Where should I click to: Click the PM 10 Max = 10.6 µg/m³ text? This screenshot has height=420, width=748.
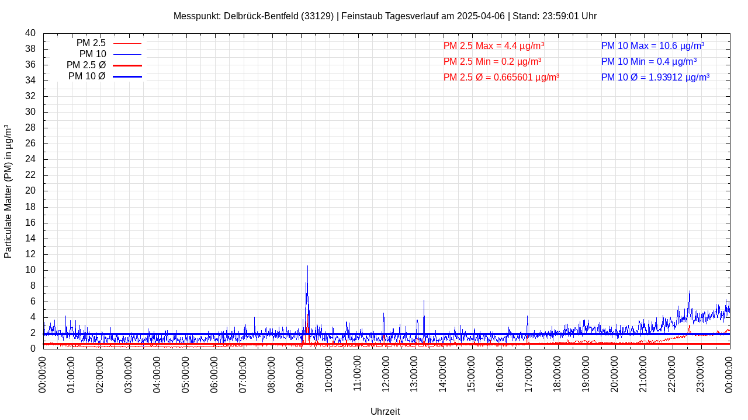tap(652, 45)
